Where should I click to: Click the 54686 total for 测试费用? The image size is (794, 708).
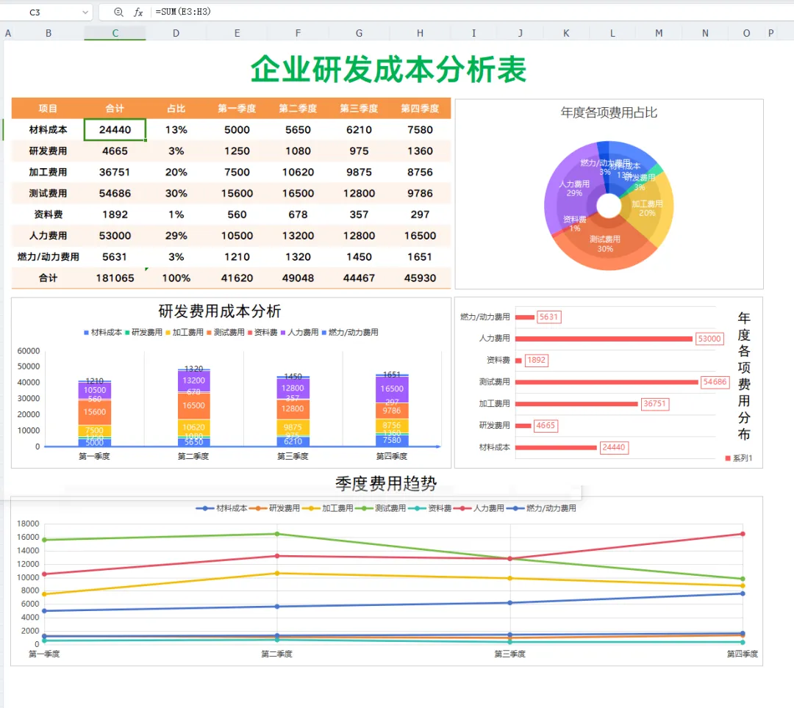click(x=115, y=193)
